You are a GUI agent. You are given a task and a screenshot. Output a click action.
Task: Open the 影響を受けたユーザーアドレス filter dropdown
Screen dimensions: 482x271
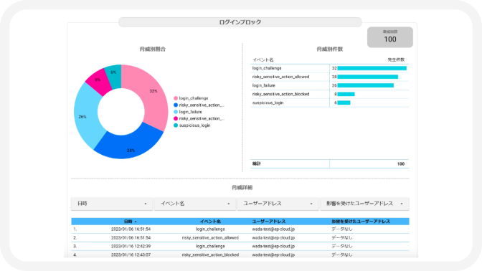(364, 204)
